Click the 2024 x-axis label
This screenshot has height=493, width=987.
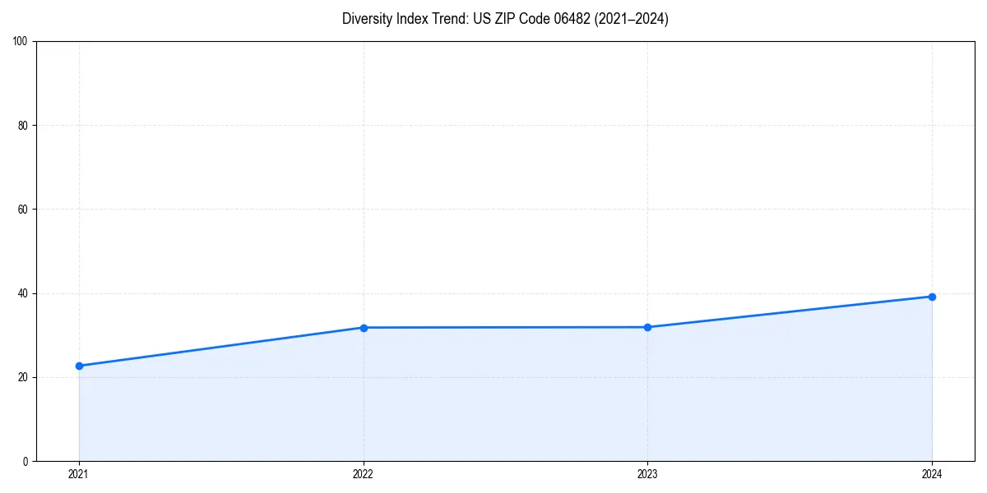coord(932,473)
